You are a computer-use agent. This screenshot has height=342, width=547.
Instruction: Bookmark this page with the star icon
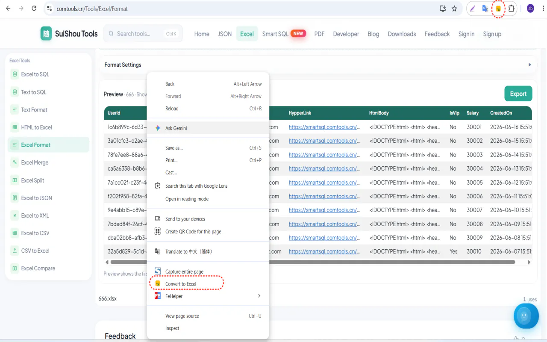click(454, 9)
